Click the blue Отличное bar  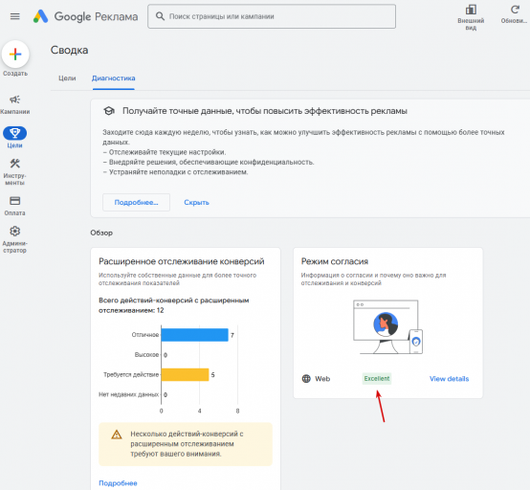click(x=195, y=335)
